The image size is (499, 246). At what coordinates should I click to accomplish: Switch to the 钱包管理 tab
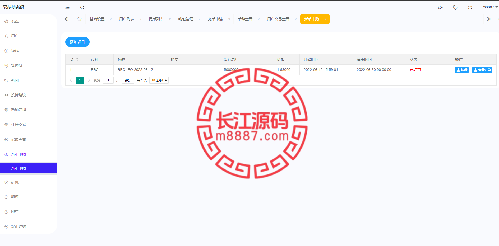pos(186,19)
